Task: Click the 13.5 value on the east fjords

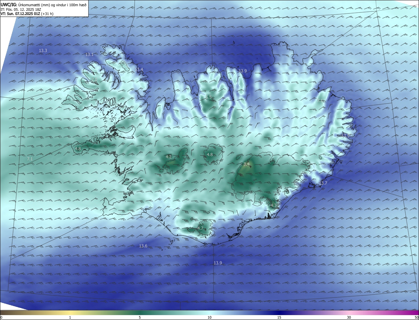Action: [346, 135]
